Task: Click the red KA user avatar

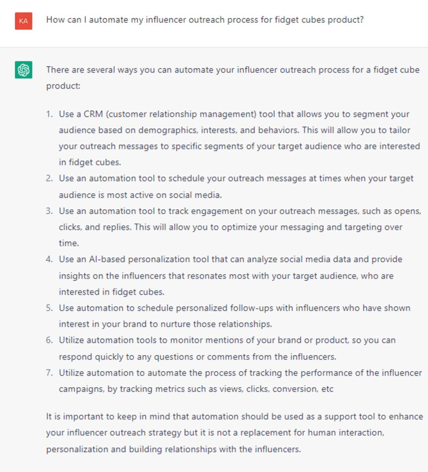Action: pyautogui.click(x=24, y=21)
